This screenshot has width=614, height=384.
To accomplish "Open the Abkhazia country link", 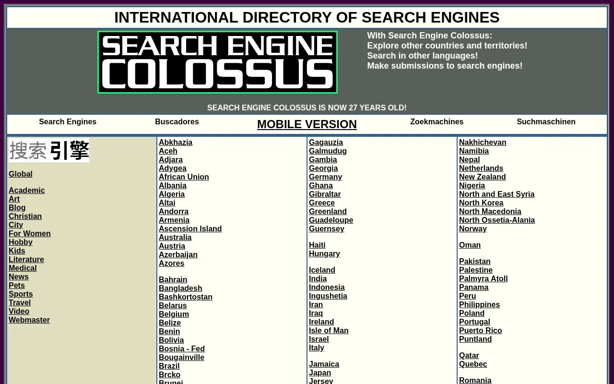I will coord(176,143).
